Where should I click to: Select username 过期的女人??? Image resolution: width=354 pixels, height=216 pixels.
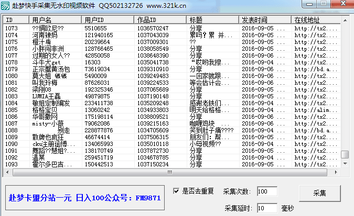(x=51, y=55)
